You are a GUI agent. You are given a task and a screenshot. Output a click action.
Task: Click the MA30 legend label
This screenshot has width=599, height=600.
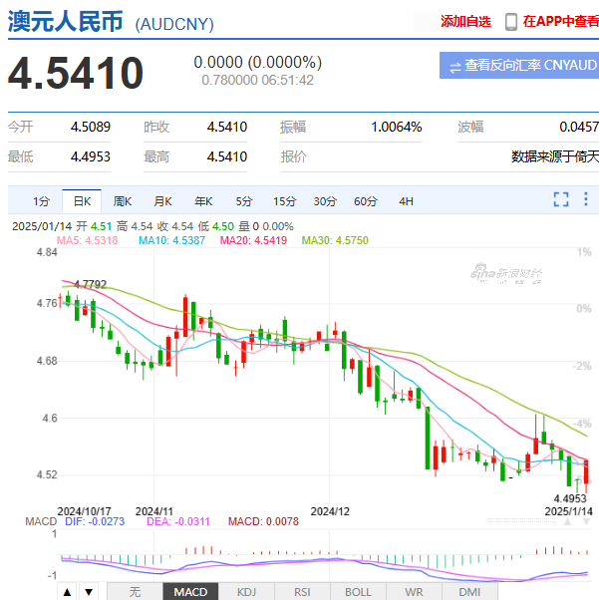335,240
